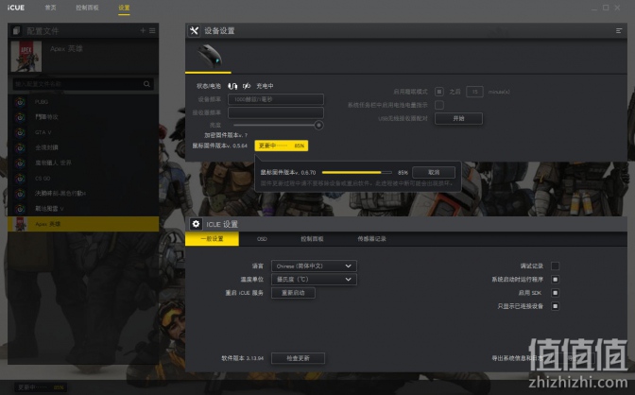Click the 开始 pairing button

pos(458,118)
